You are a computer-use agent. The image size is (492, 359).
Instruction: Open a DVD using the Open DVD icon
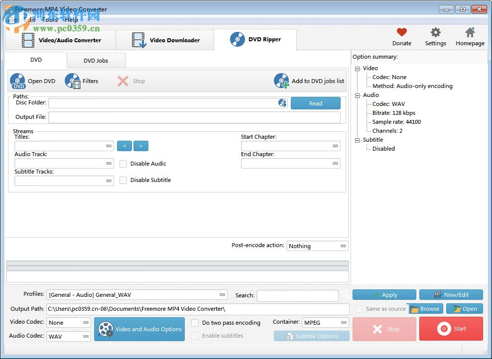point(18,81)
